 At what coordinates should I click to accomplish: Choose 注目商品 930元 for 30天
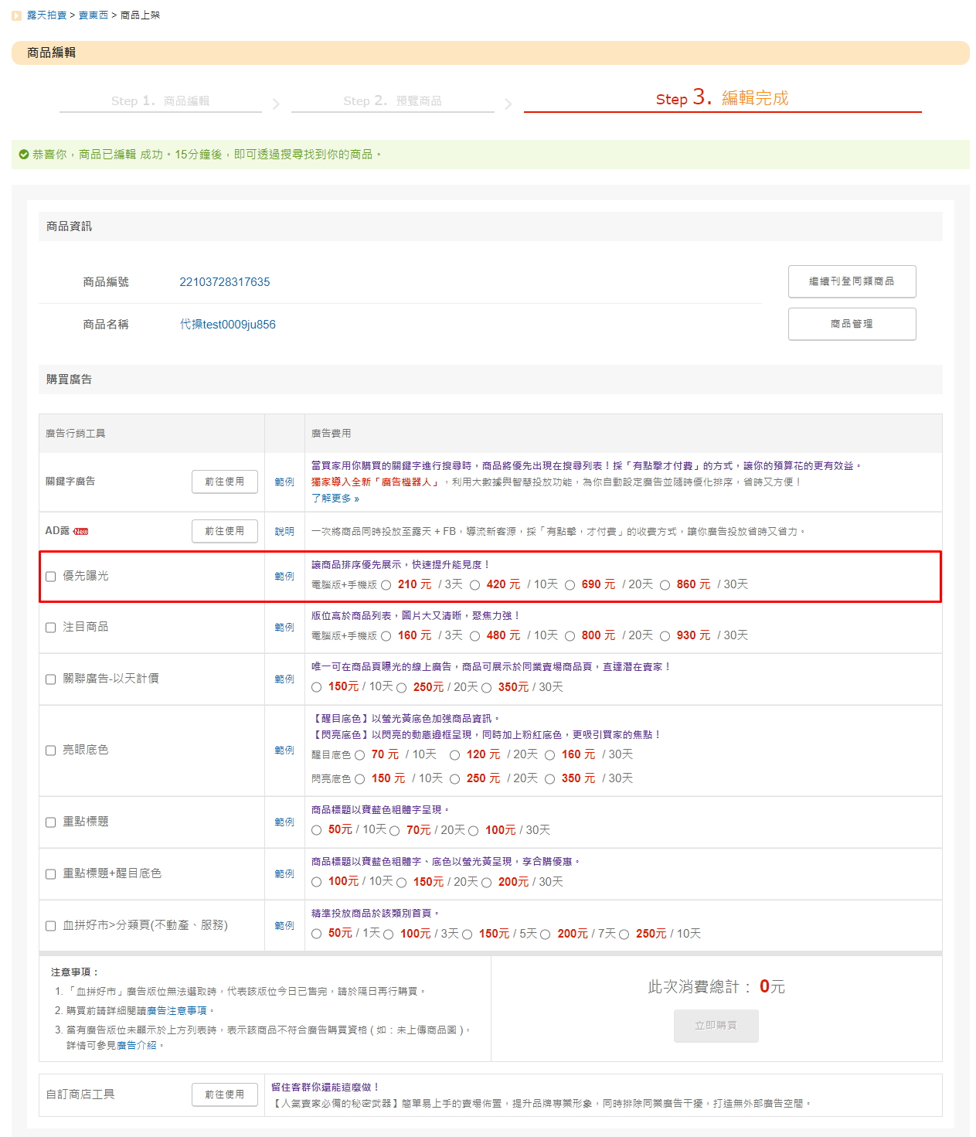[x=665, y=636]
